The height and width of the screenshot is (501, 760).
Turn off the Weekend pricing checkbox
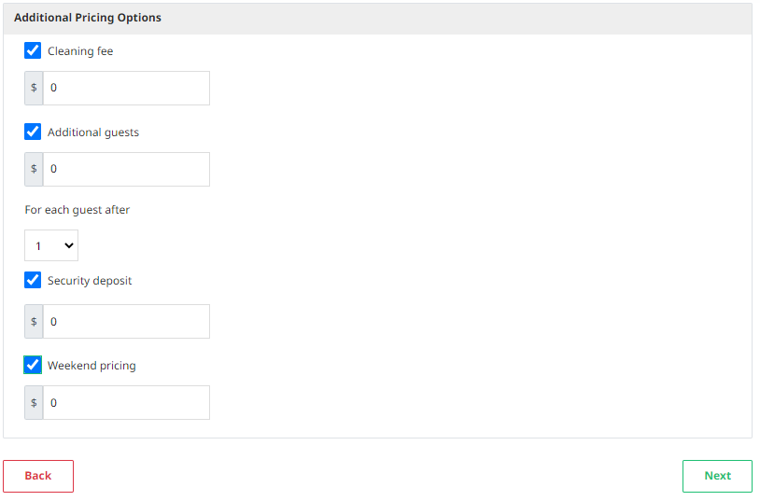(33, 365)
